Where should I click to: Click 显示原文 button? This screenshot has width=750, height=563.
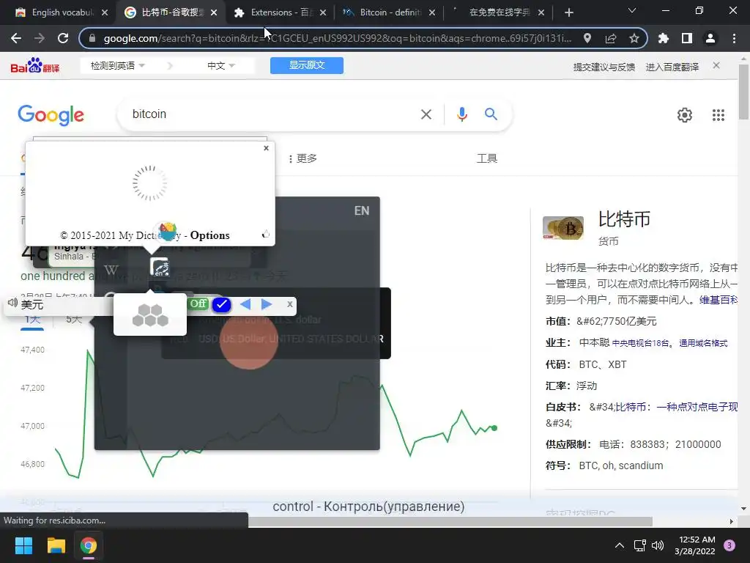pyautogui.click(x=307, y=65)
